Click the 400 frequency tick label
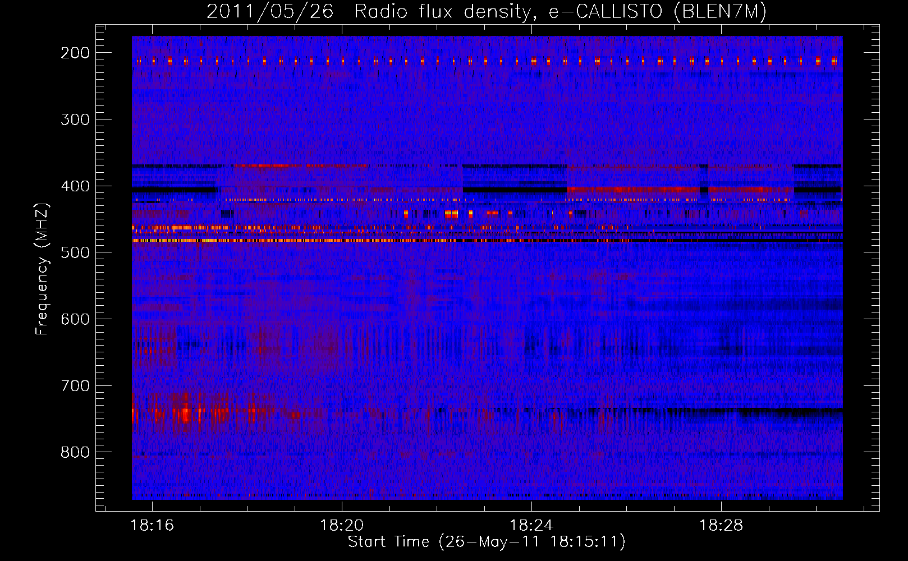The height and width of the screenshot is (561, 908). tap(75, 186)
